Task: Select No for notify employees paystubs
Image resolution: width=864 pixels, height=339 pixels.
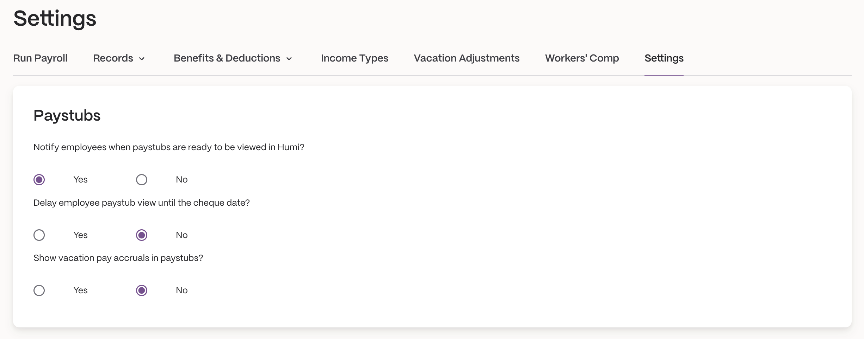Action: point(142,180)
